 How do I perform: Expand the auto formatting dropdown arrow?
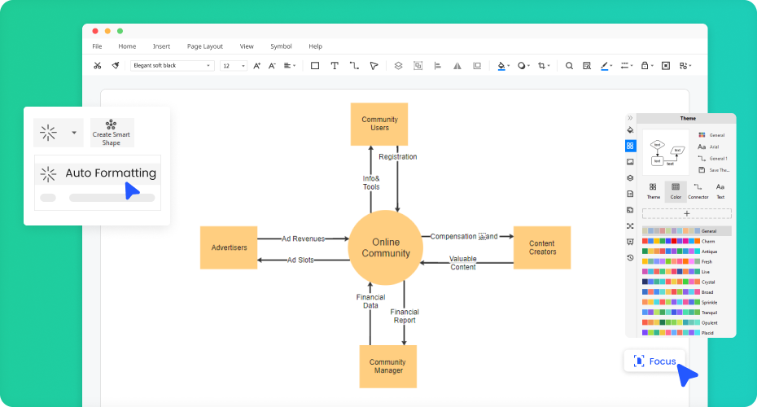[x=74, y=132]
